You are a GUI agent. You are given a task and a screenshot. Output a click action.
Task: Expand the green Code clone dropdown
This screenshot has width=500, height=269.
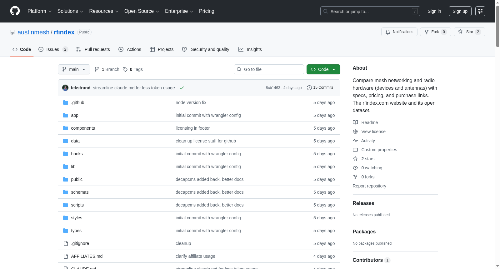323,69
